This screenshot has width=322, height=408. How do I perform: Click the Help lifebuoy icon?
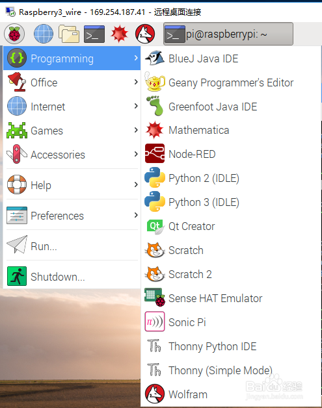[17, 185]
